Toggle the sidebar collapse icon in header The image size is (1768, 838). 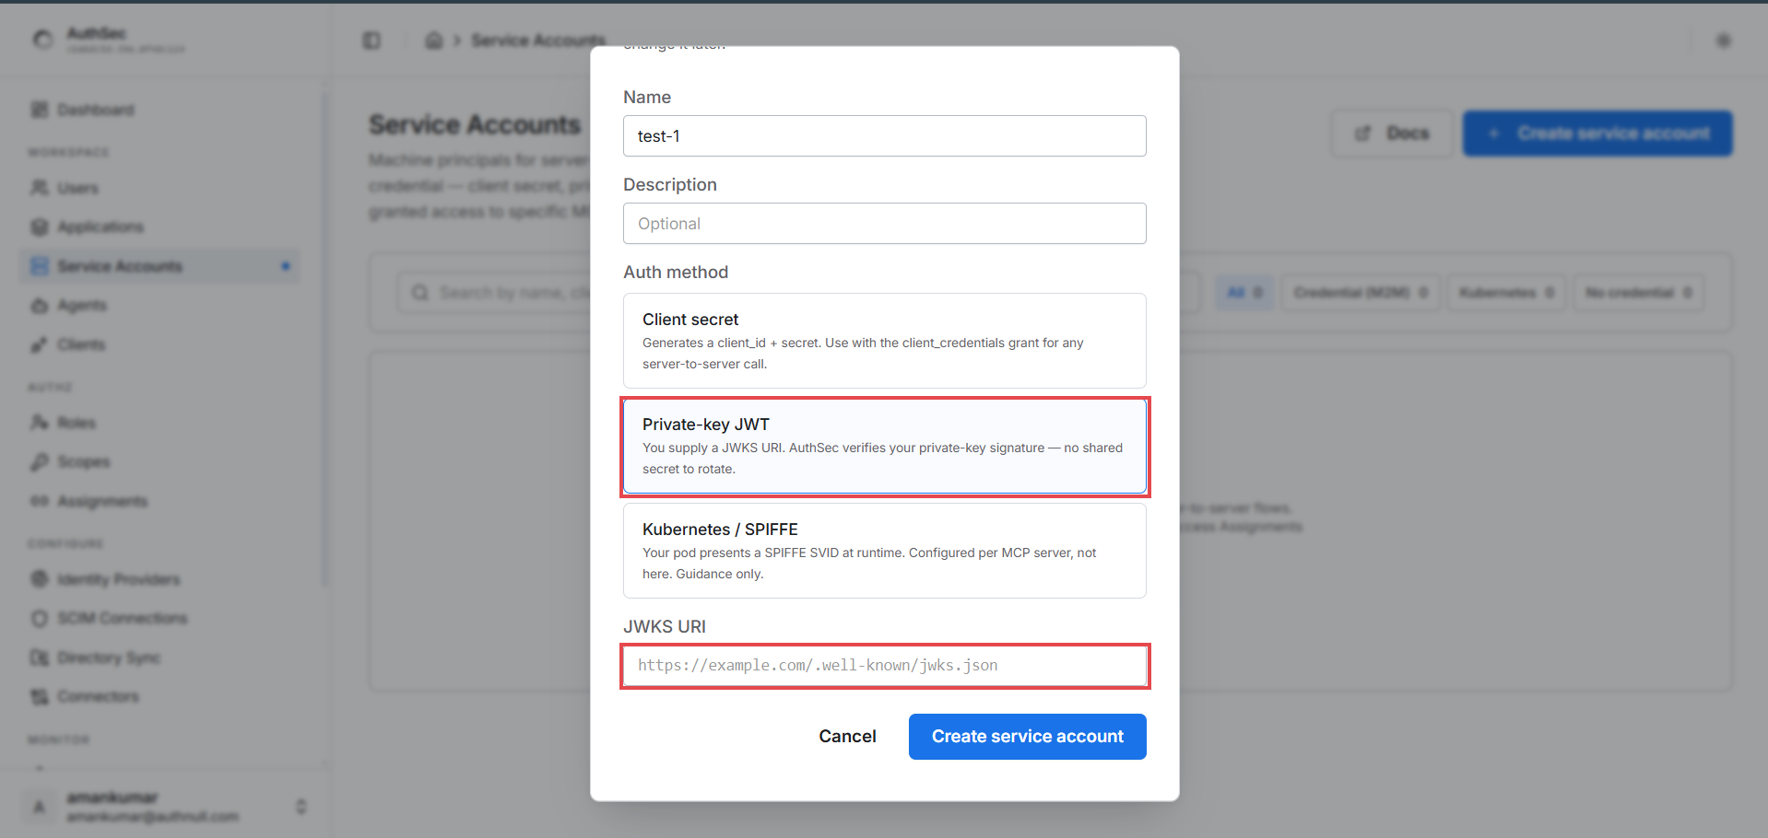coord(371,41)
